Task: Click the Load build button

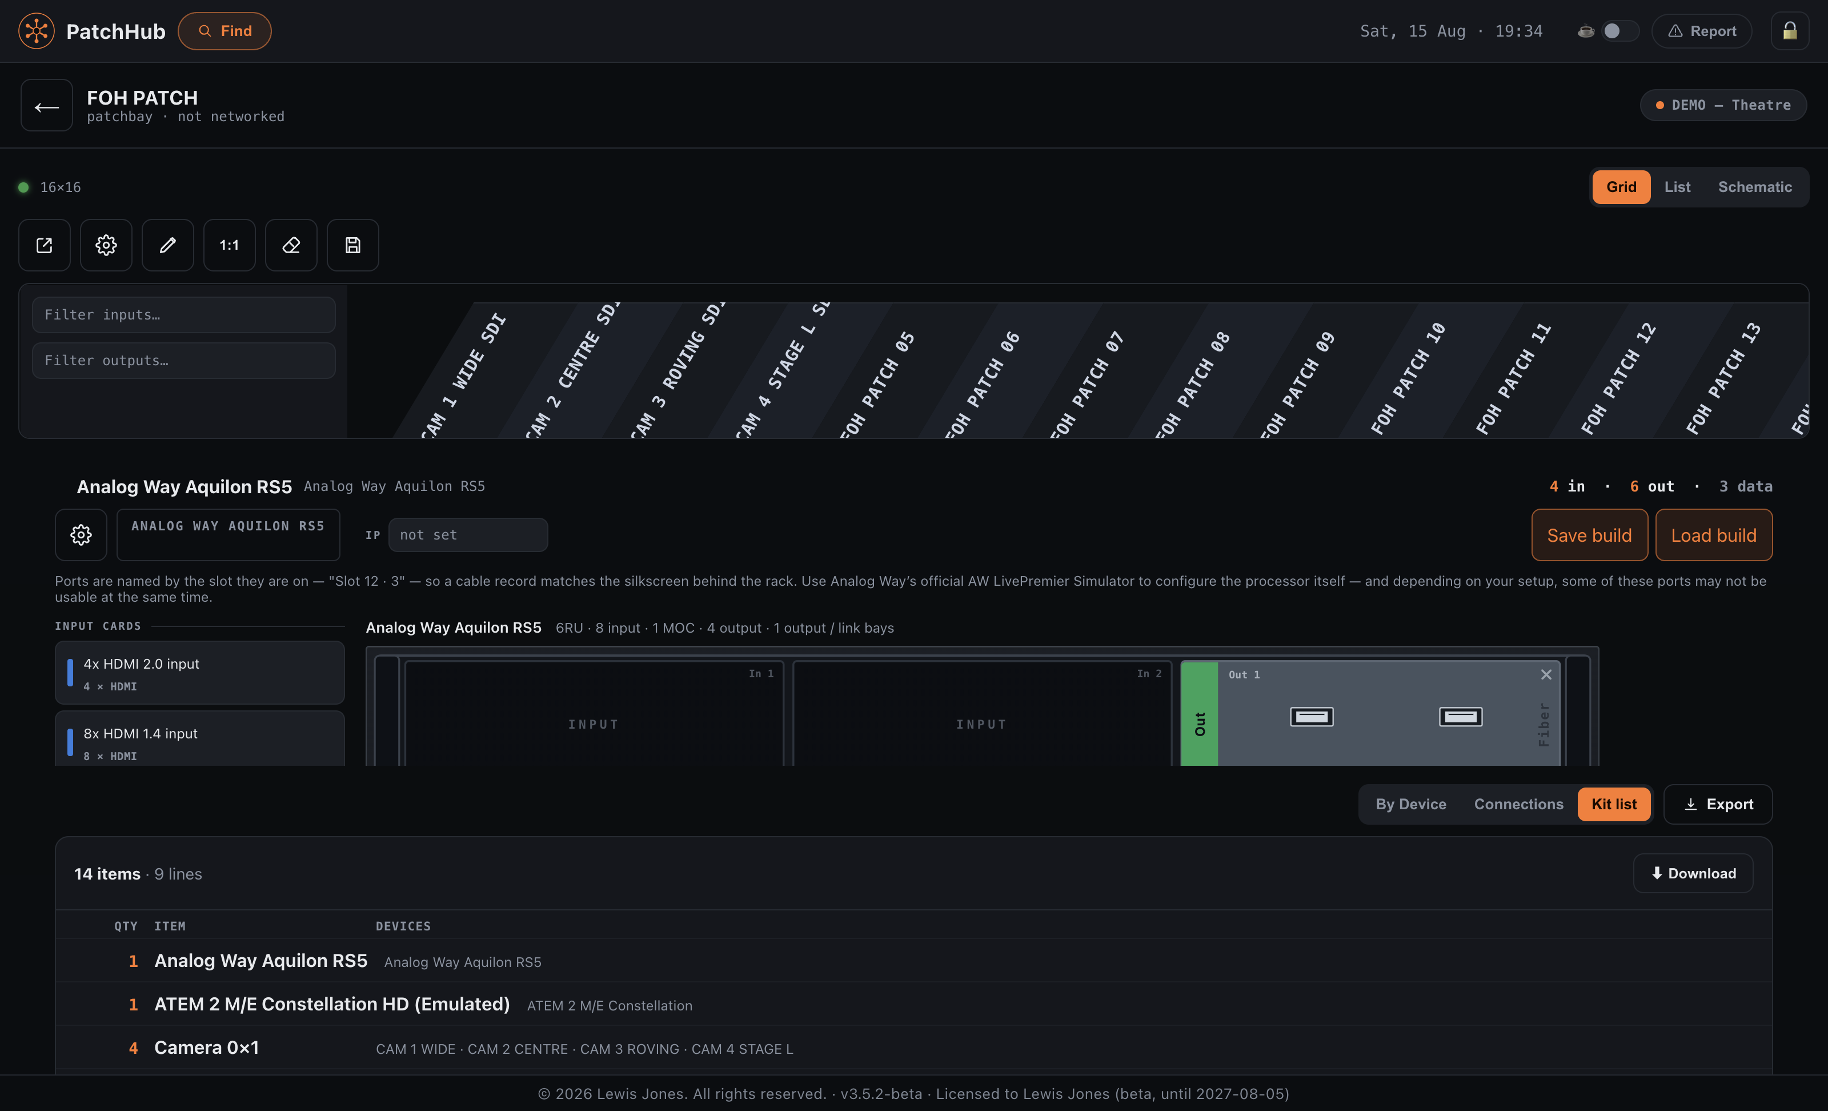Action: click(x=1714, y=535)
